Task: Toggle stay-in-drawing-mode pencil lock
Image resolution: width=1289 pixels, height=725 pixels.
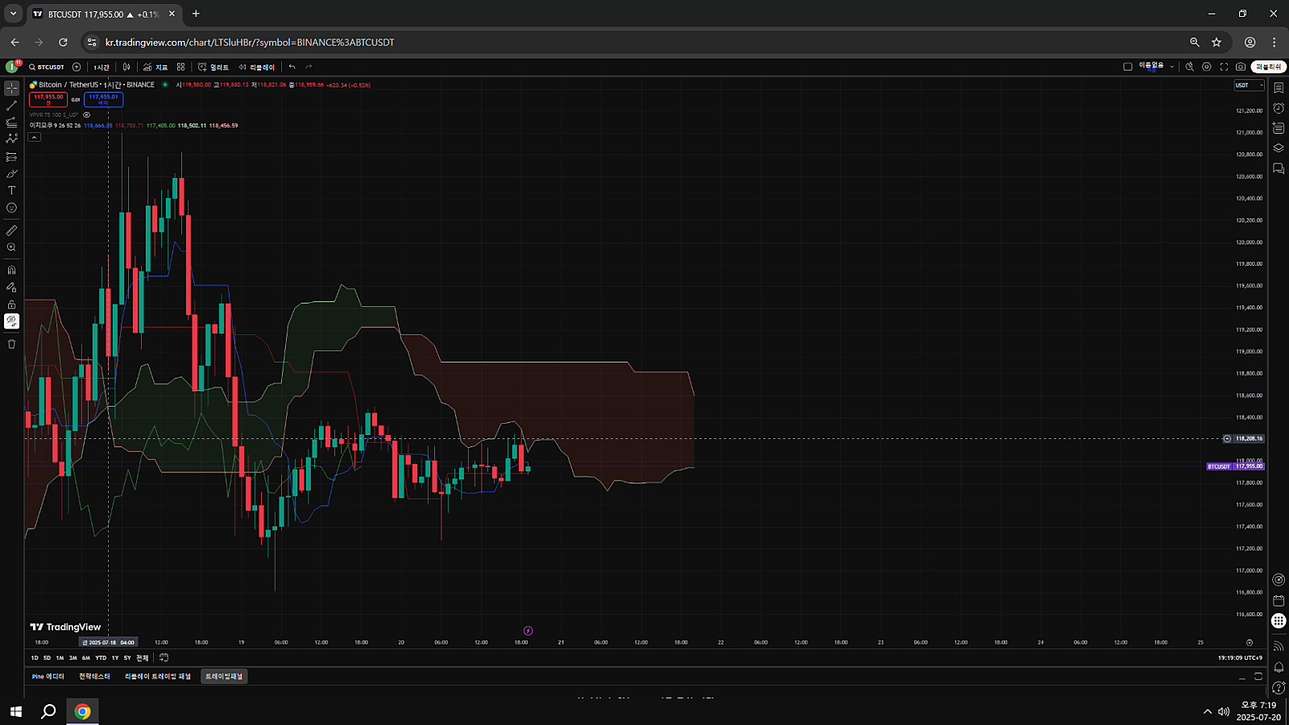Action: click(x=11, y=287)
